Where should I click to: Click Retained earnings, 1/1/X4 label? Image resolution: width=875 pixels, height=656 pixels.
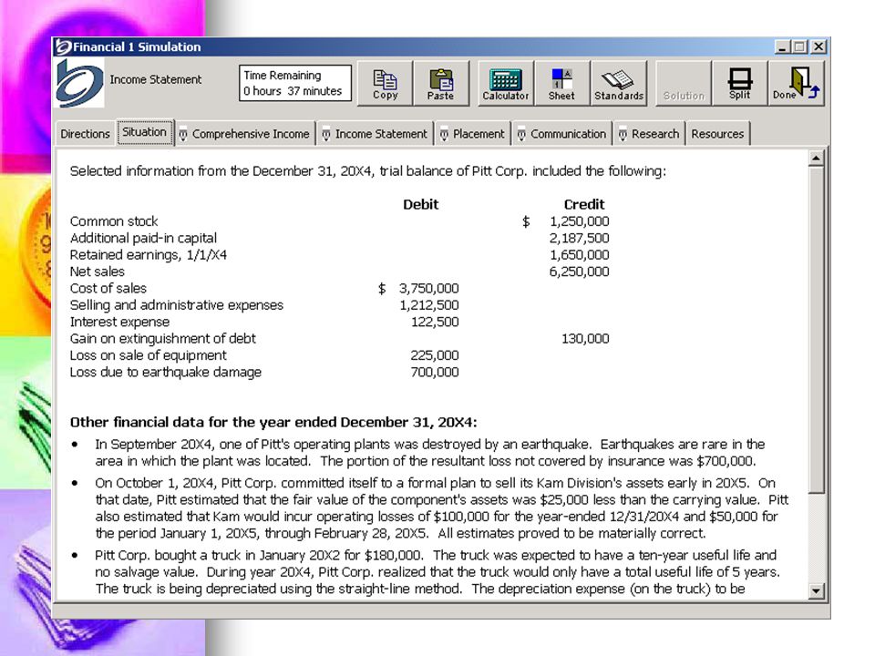pyautogui.click(x=149, y=255)
